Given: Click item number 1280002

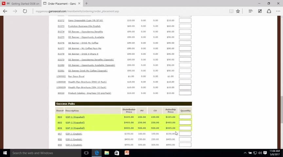Looking at the screenshot, I should (61, 77).
